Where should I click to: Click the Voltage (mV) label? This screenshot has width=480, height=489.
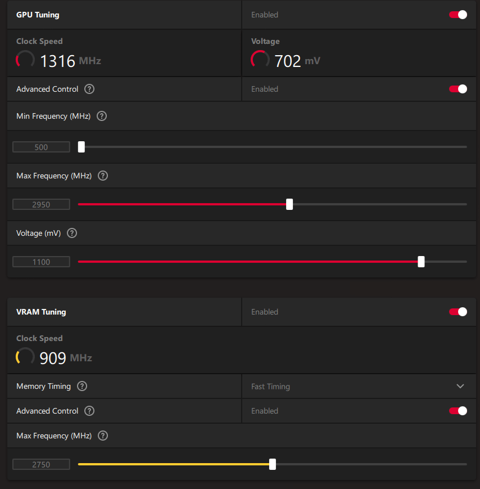pos(39,234)
